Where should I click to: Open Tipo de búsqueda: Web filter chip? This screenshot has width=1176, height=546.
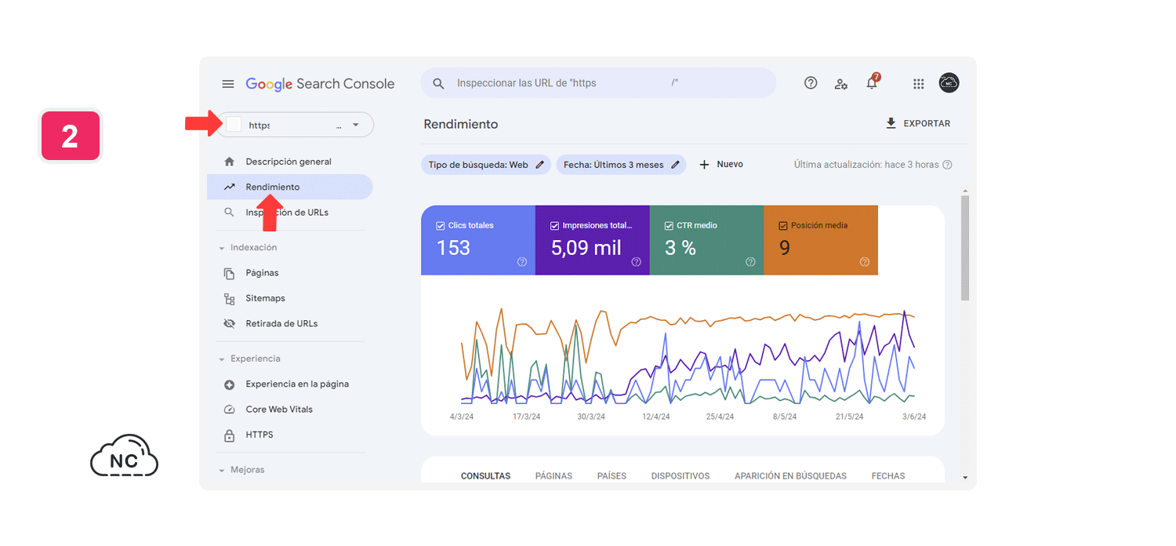485,165
